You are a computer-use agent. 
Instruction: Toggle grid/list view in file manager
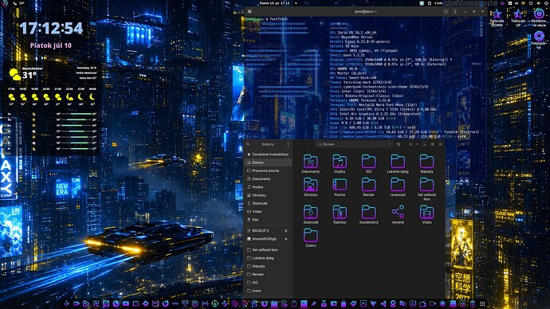coord(411,144)
